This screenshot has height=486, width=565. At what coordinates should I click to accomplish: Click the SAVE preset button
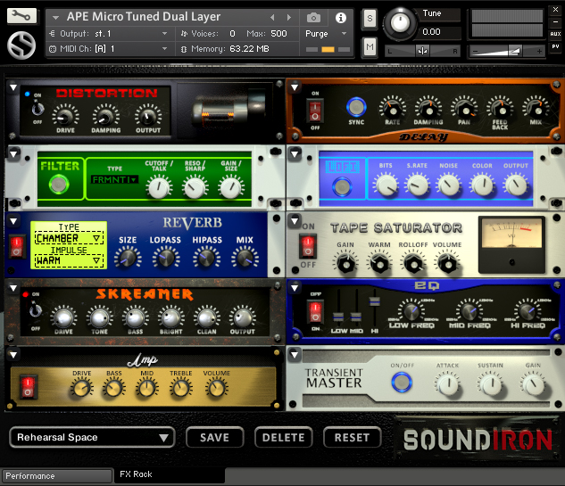click(215, 437)
